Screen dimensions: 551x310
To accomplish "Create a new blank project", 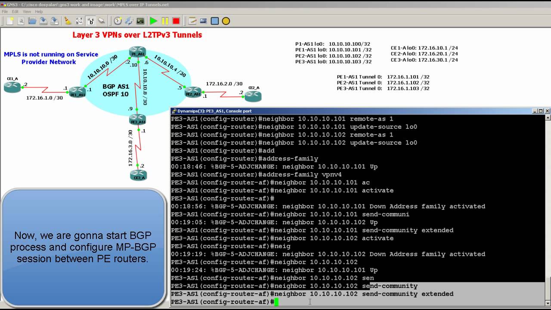I will tap(10, 21).
